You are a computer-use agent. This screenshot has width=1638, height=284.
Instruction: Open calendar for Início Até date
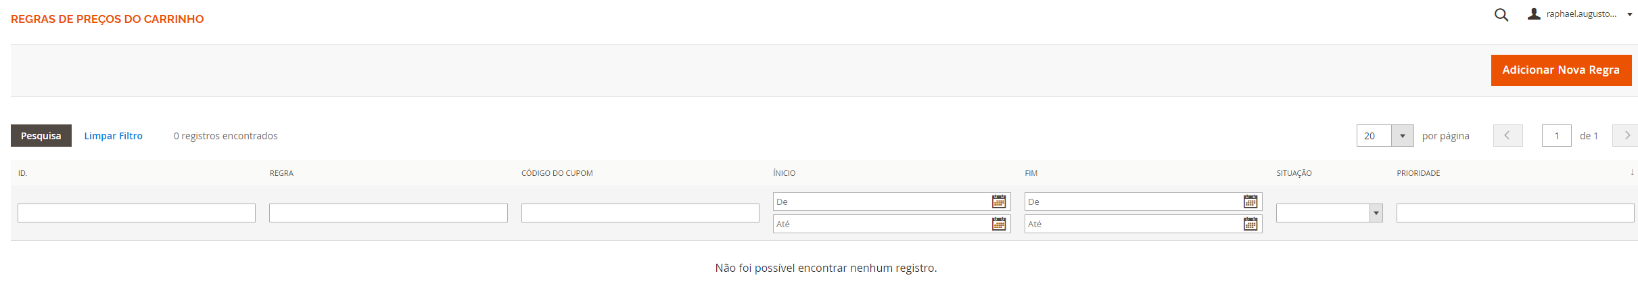tap(998, 224)
